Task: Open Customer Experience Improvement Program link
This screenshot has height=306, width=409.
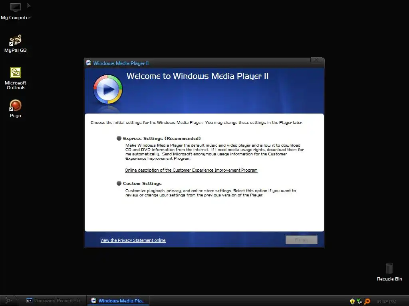Action: 191,170
